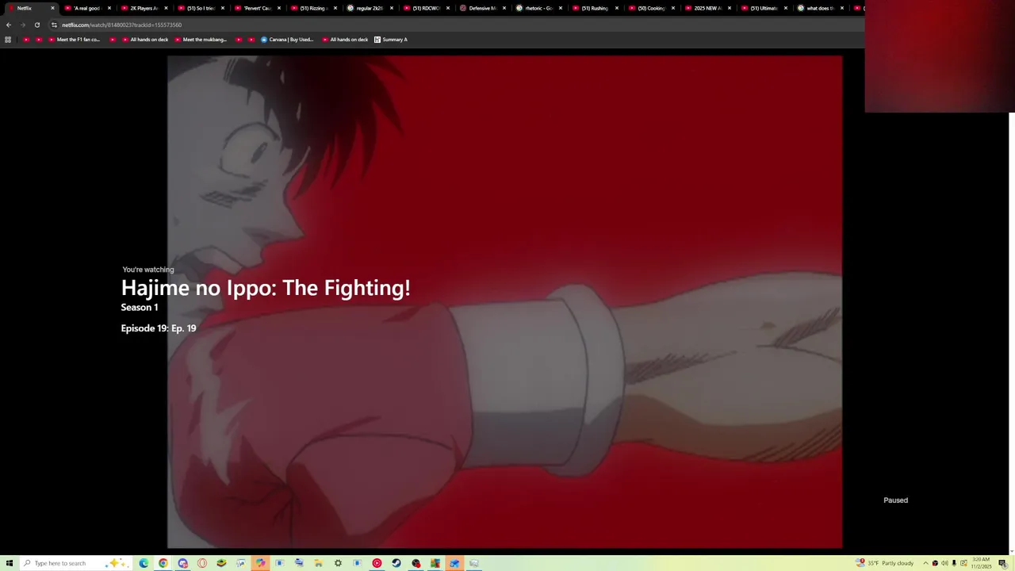The image size is (1015, 571).
Task: Open the 'Meet the mukbang...' bookmark
Action: point(201,40)
